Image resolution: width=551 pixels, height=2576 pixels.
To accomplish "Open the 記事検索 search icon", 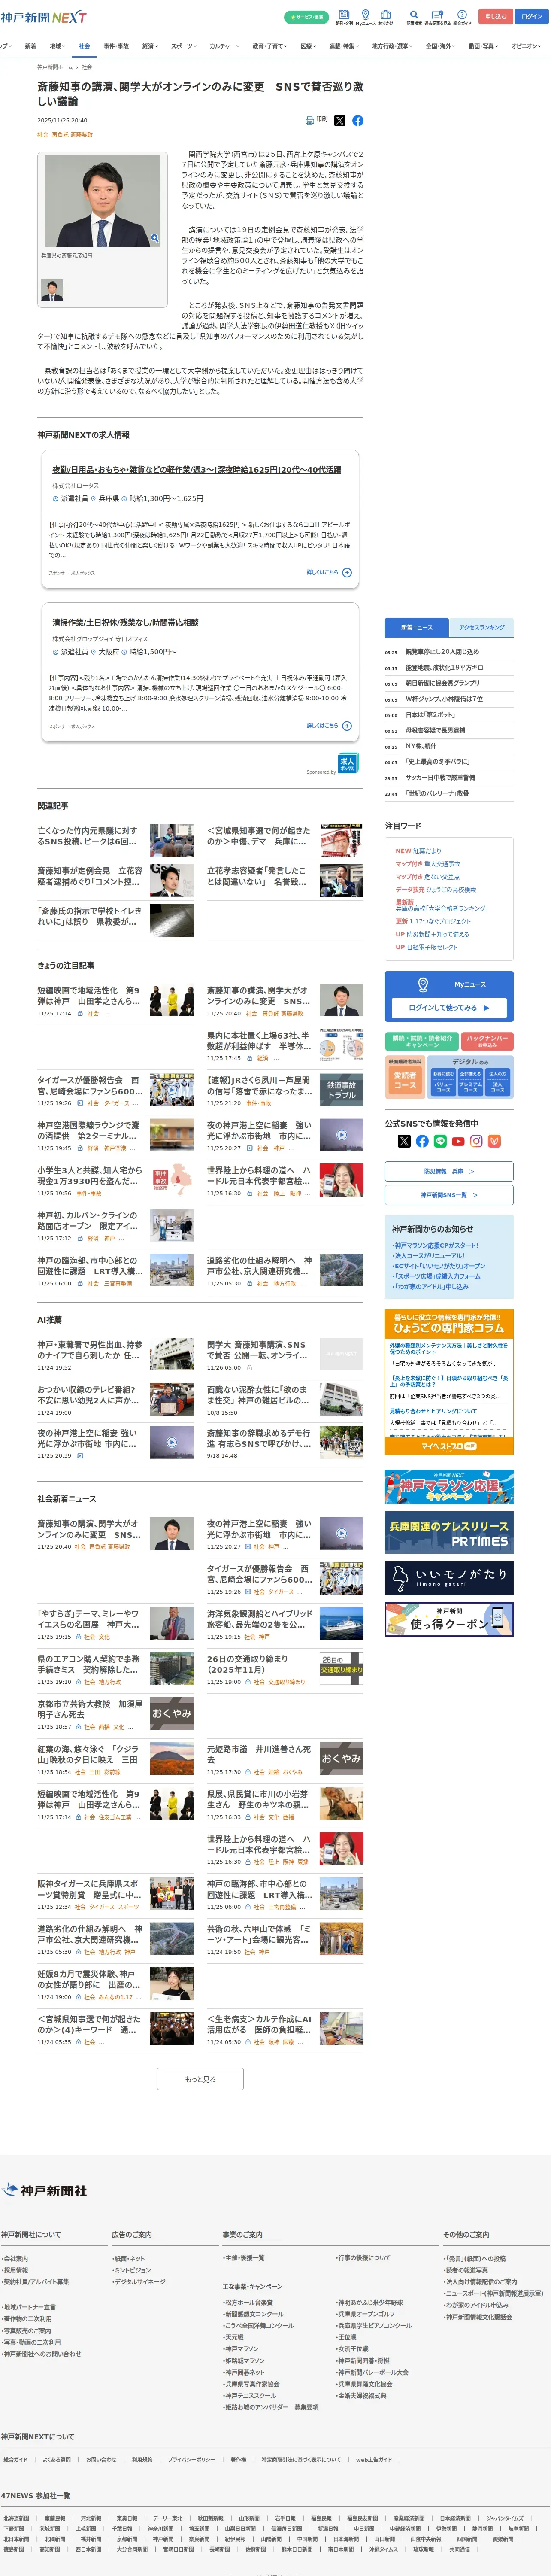I will [414, 17].
